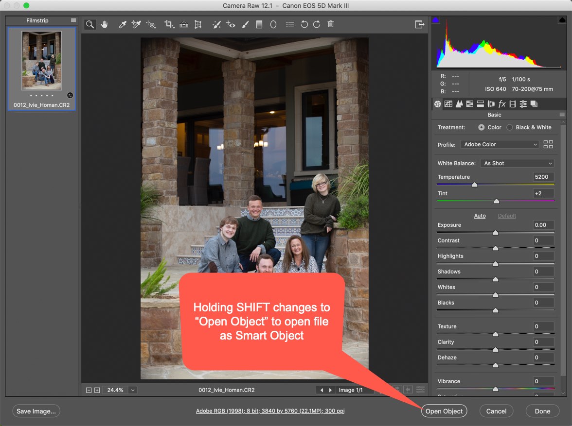Screen dimensions: 572x426
Task: Select the White Balance eyedropper tool
Action: pyautogui.click(x=123, y=24)
